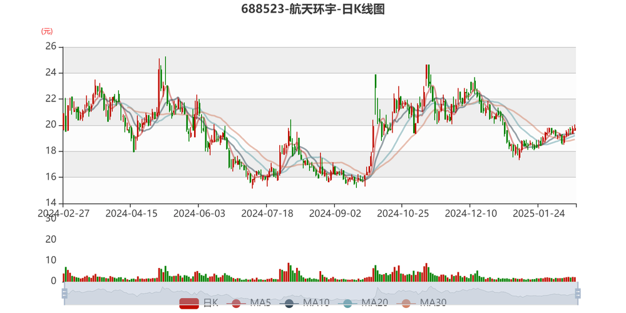Click the MA20 teal legend marker
The image size is (626, 313).
347,304
